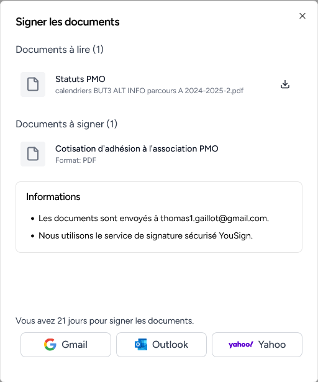Select the Statuts PMO document title
The height and width of the screenshot is (382, 318).
80,79
